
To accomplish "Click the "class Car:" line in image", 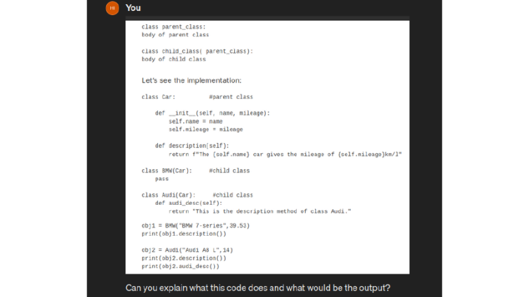I will click(158, 97).
